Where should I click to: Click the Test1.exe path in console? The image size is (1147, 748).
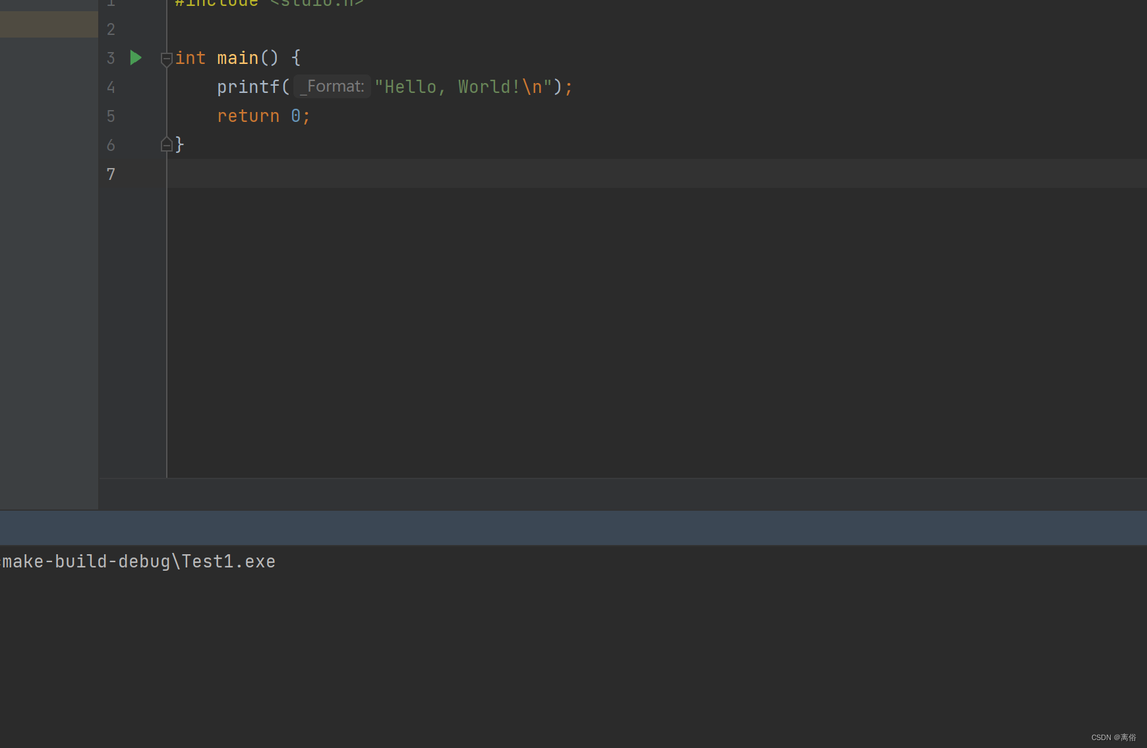tap(138, 561)
